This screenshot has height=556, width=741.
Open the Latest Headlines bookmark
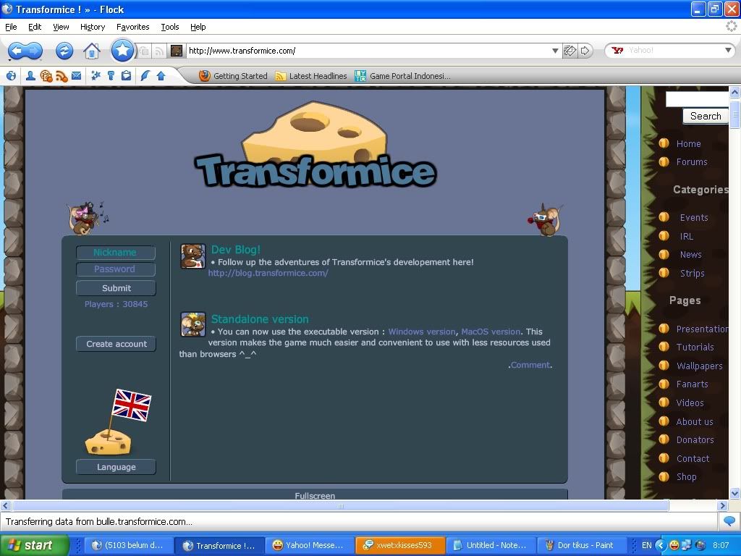(311, 75)
